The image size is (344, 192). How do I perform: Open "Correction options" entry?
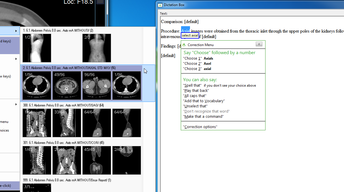coord(200,127)
